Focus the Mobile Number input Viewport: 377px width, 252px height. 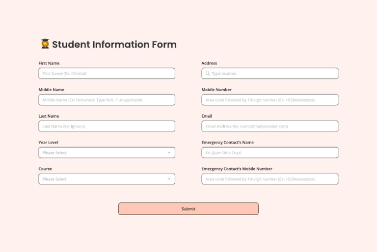point(269,100)
